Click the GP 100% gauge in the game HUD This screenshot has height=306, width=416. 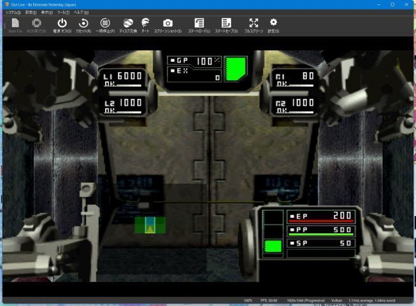(x=194, y=61)
